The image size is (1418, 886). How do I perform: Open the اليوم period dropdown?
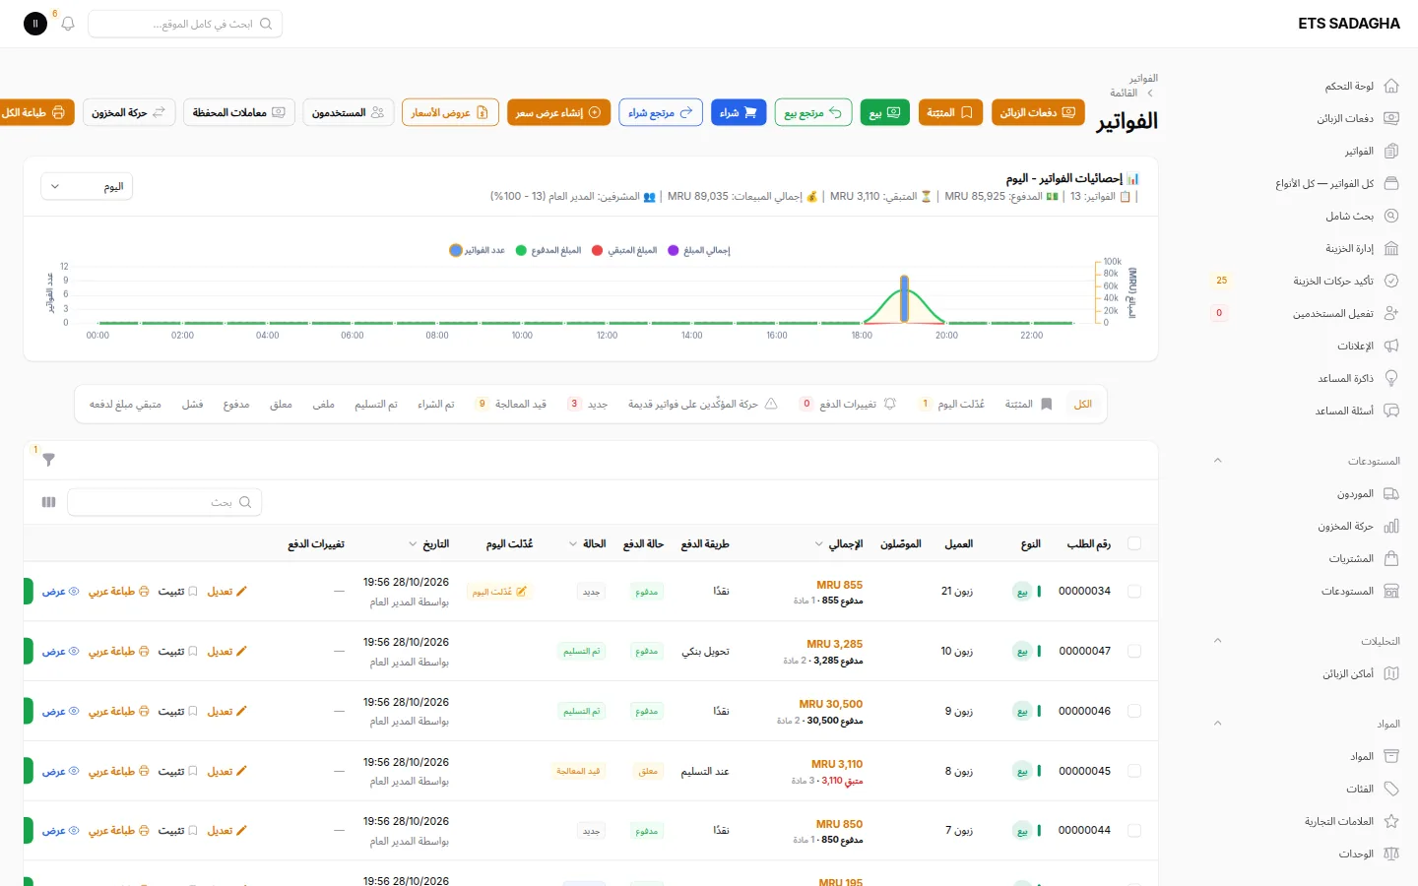pos(87,187)
